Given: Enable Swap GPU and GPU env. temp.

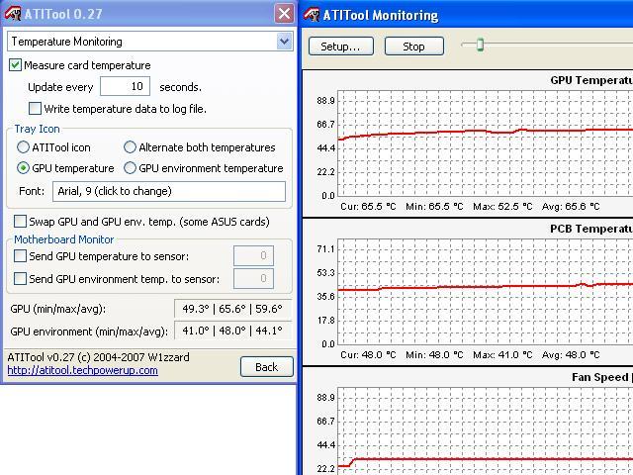Looking at the screenshot, I should click(20, 222).
